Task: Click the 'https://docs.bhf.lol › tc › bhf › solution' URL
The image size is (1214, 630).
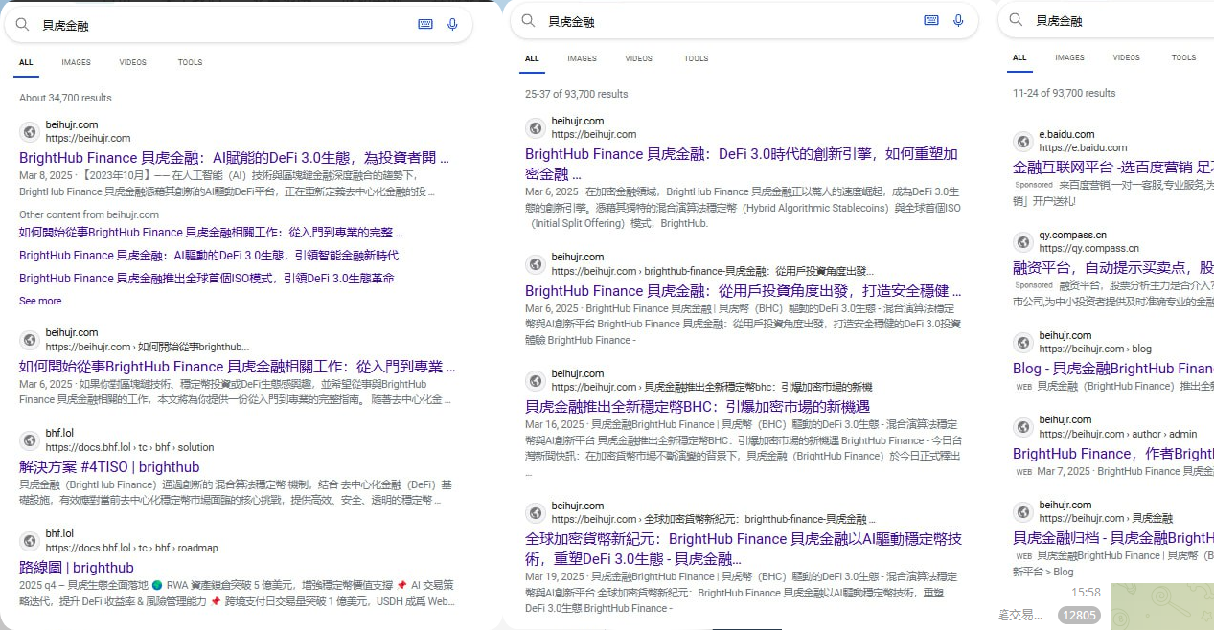Action: (129, 447)
